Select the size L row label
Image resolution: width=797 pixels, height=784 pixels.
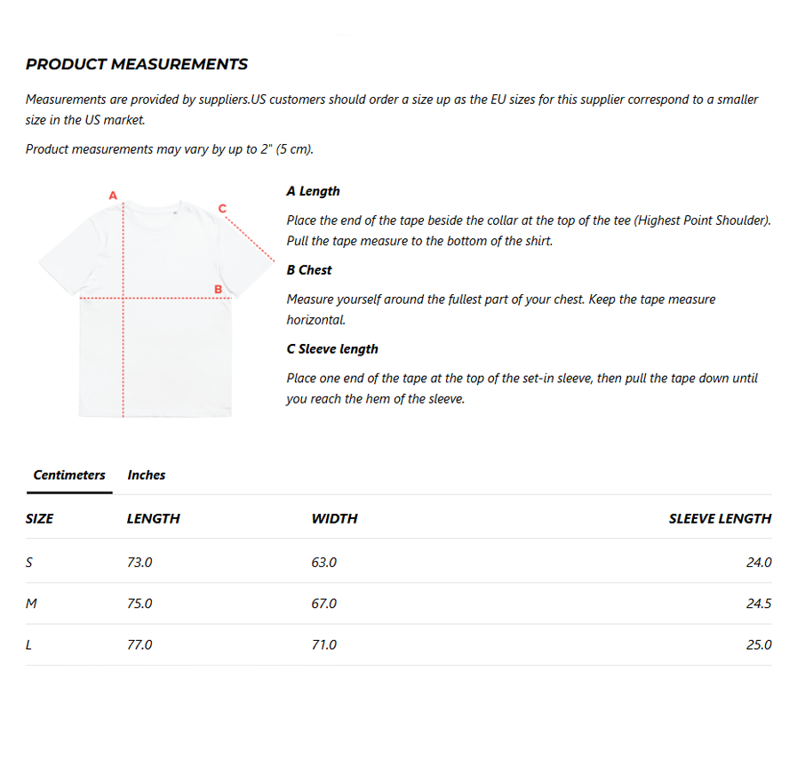tap(28, 644)
